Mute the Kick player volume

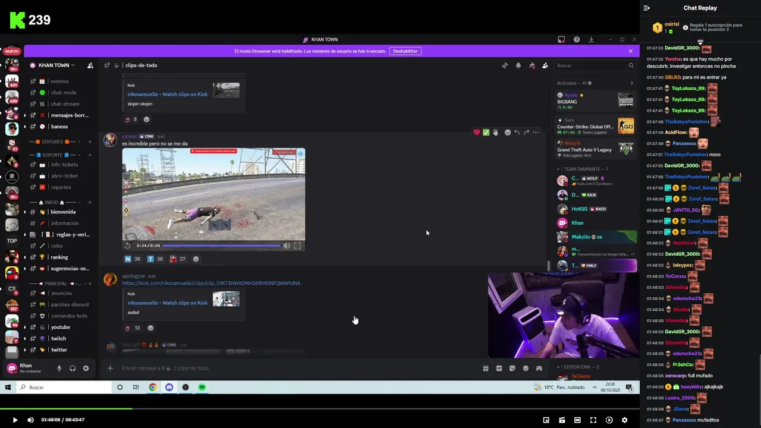[x=31, y=420]
